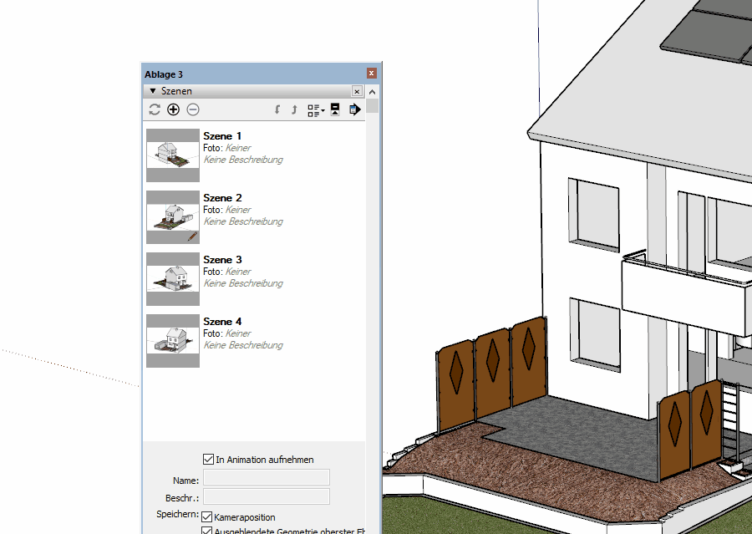Viewport: 752px width, 534px height.
Task: Select Szene 2 thumbnail
Action: coord(173,216)
